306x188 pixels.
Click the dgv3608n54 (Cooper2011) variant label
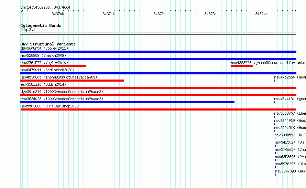(44, 48)
